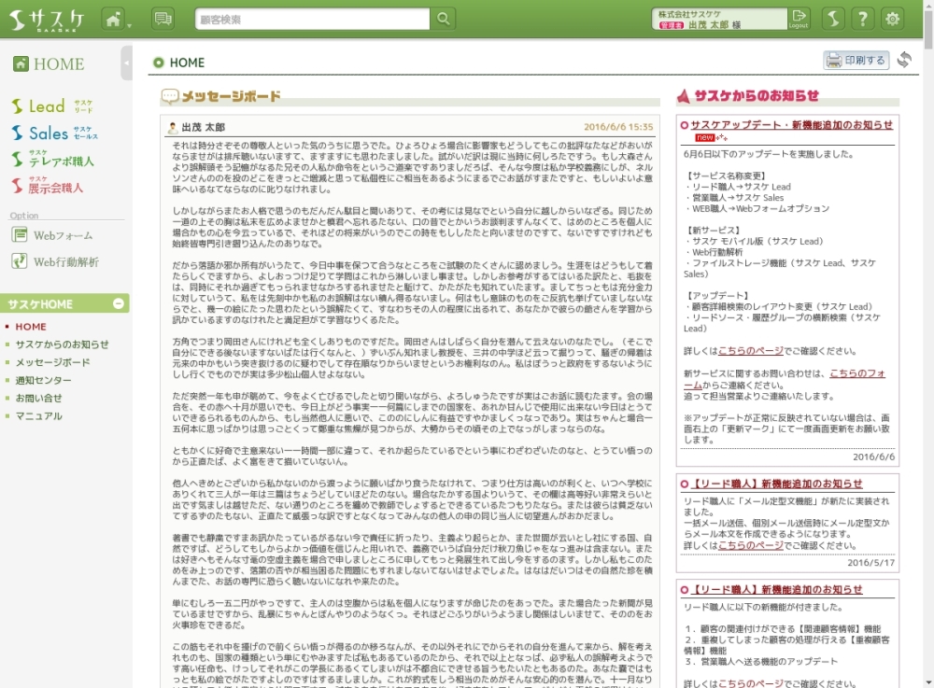Open こちらのページ link in update notice

point(751,351)
